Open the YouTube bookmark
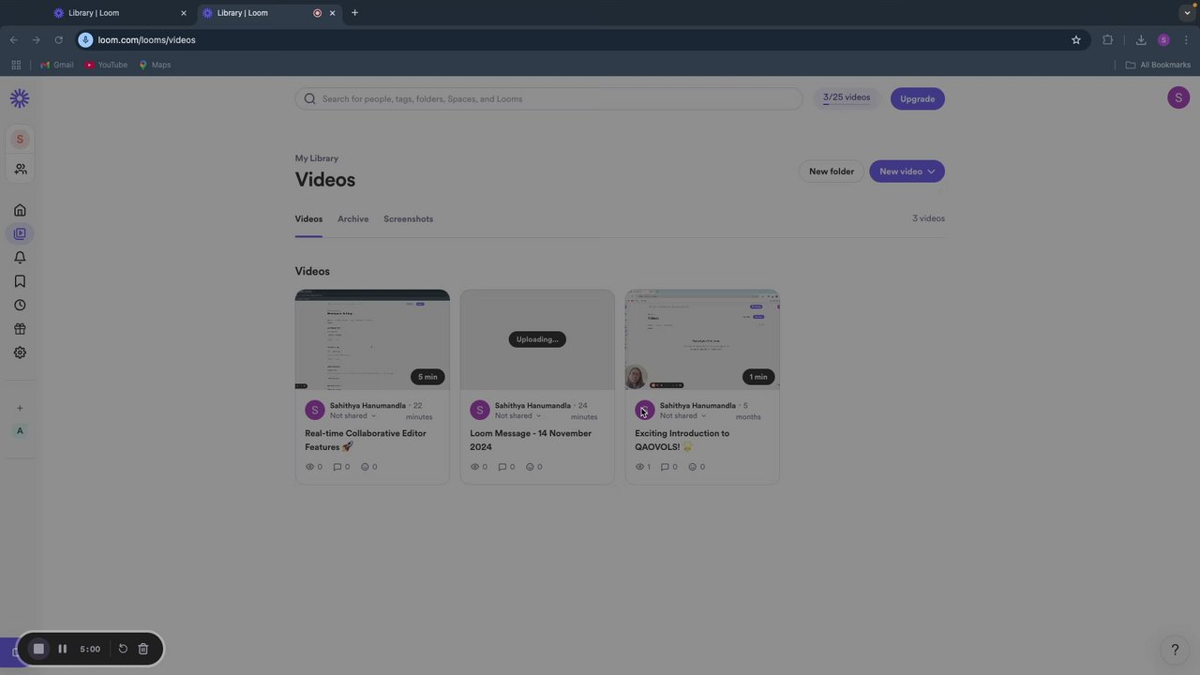The image size is (1200, 675). pos(106,65)
